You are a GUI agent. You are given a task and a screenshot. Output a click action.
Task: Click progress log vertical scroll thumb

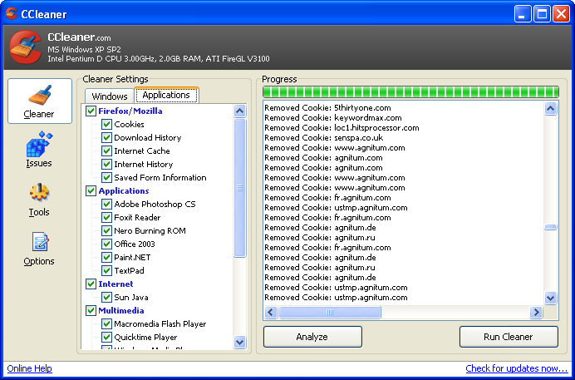550,227
